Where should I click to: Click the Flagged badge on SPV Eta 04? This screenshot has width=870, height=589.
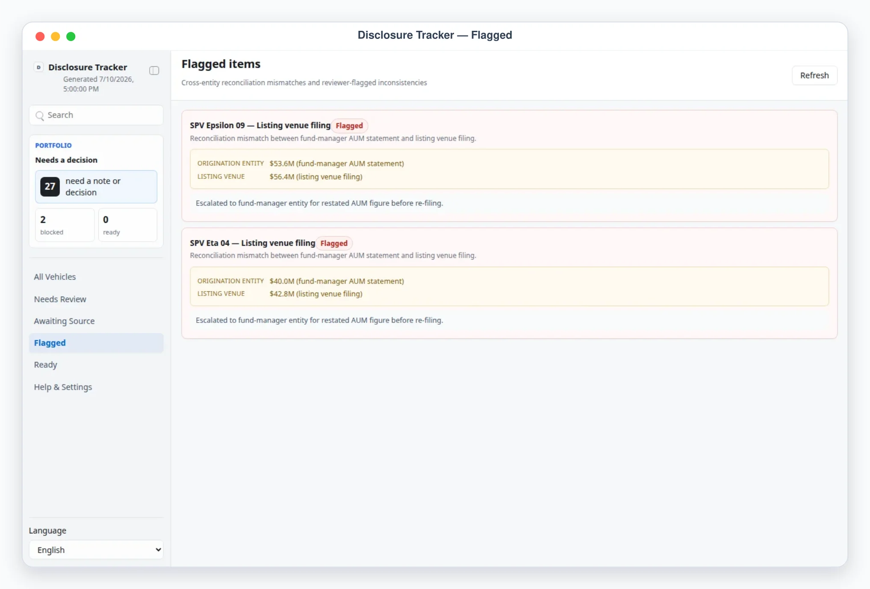pos(334,243)
